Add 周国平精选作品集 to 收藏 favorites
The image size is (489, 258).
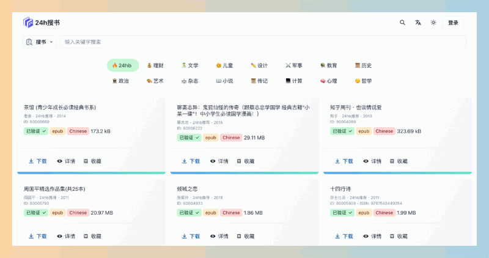coord(92,237)
